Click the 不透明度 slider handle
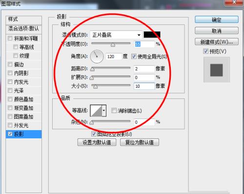 [113, 45]
